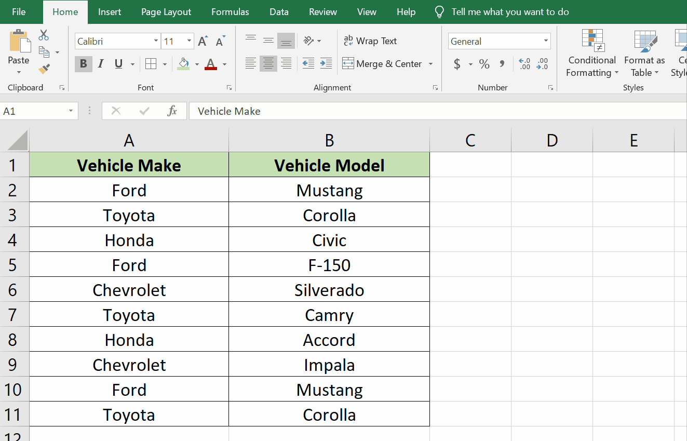Open the Calibri font name dropdown
The height and width of the screenshot is (441, 687).
(156, 41)
